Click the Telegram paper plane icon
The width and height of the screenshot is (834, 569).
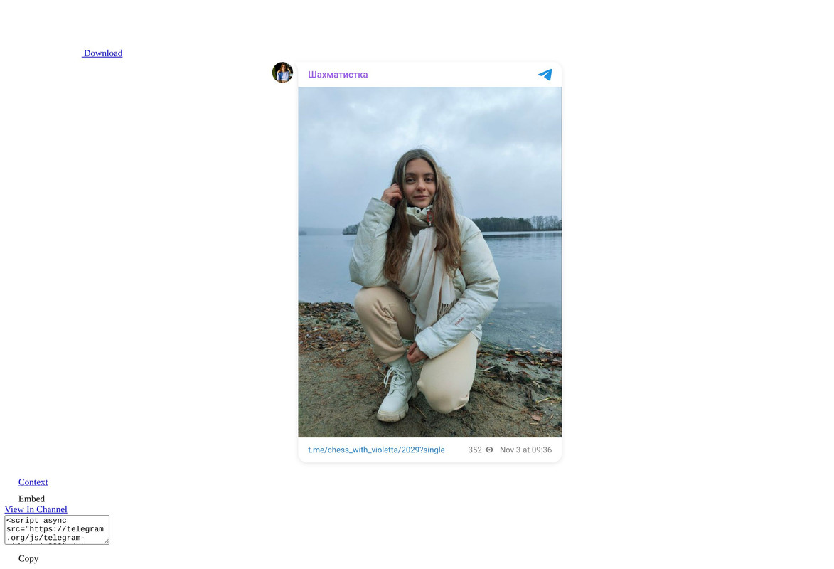point(545,75)
